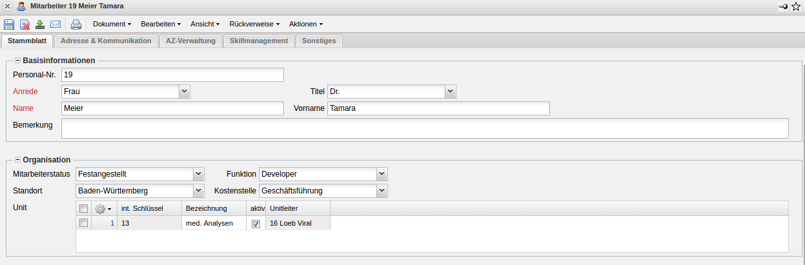Click the green arrow download icon
Screen dimensions: 805x265
click(40, 25)
